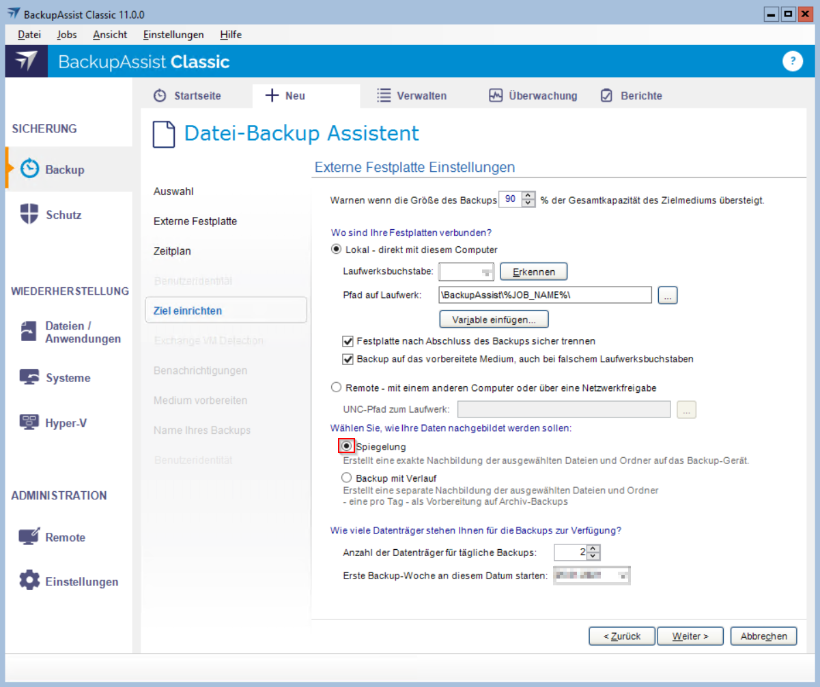
Task: Expand the Laufwerksbuchstabe dropdown
Action: point(487,272)
